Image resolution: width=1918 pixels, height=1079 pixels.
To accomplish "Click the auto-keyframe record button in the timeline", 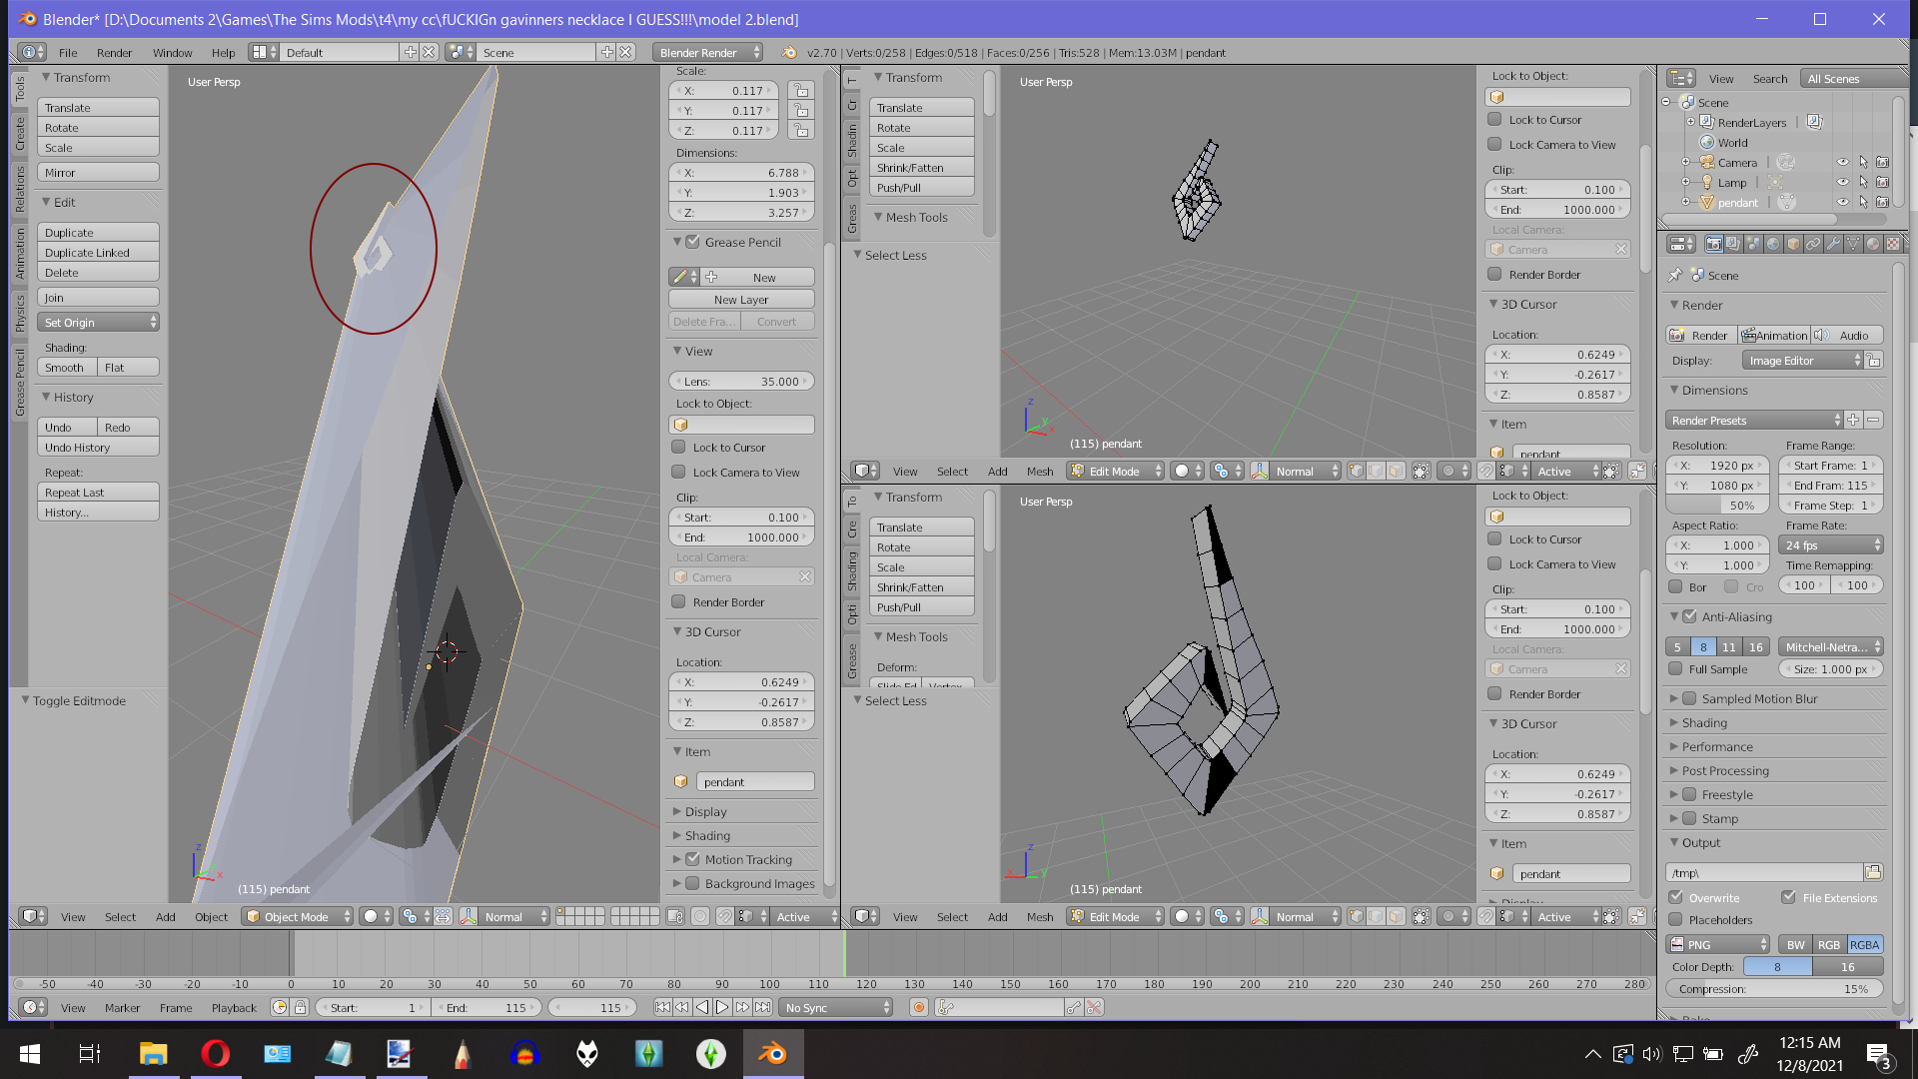I will (x=919, y=1008).
